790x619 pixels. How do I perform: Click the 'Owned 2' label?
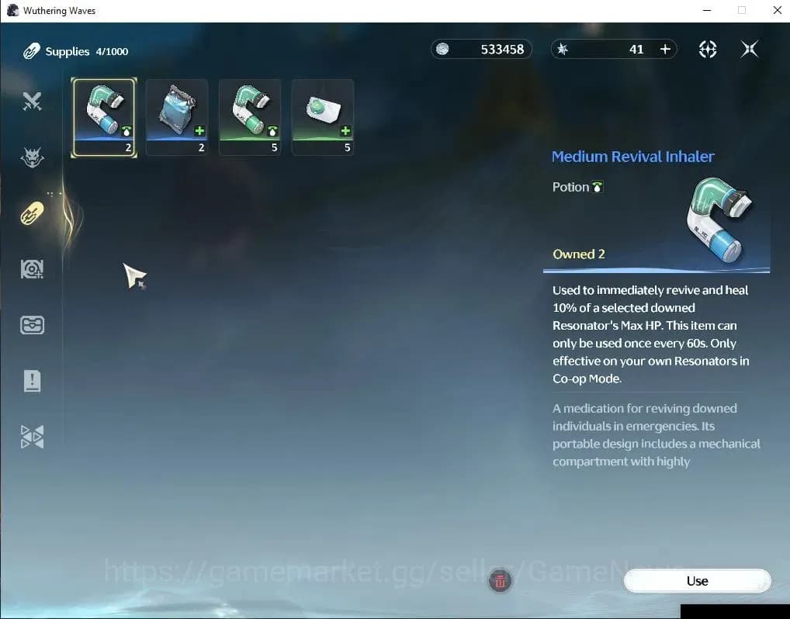578,254
